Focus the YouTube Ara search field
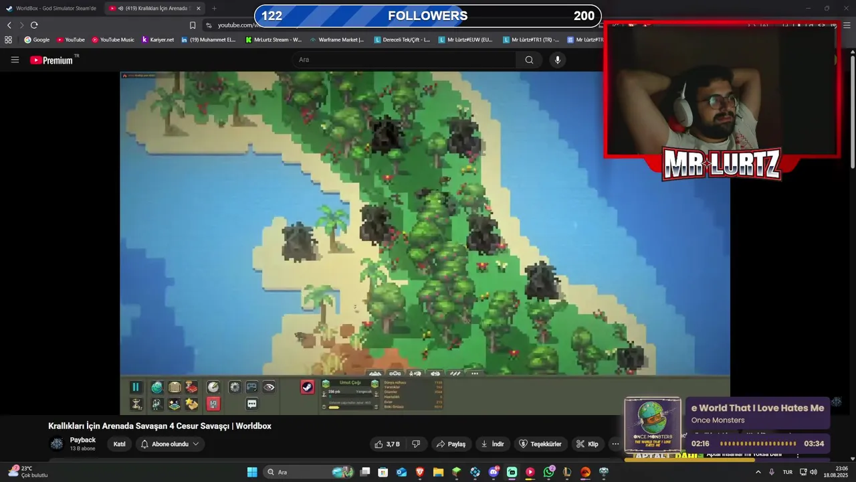Viewport: 856px width, 482px height. (404, 60)
